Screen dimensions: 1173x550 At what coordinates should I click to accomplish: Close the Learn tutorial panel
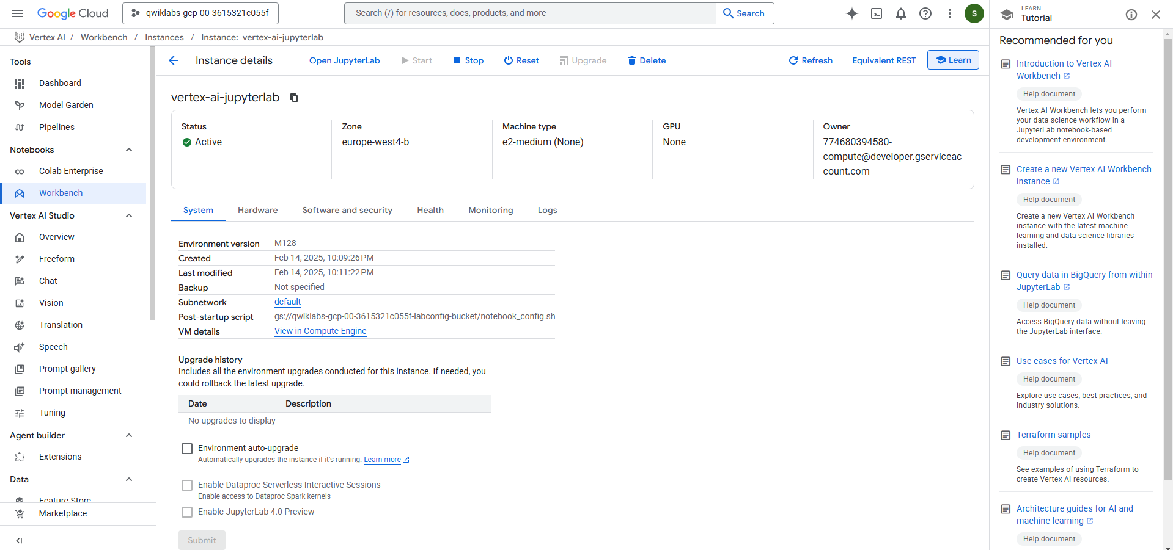click(1156, 15)
